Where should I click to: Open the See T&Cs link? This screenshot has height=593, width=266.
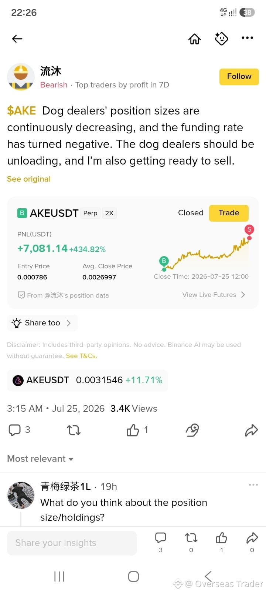coord(81,356)
